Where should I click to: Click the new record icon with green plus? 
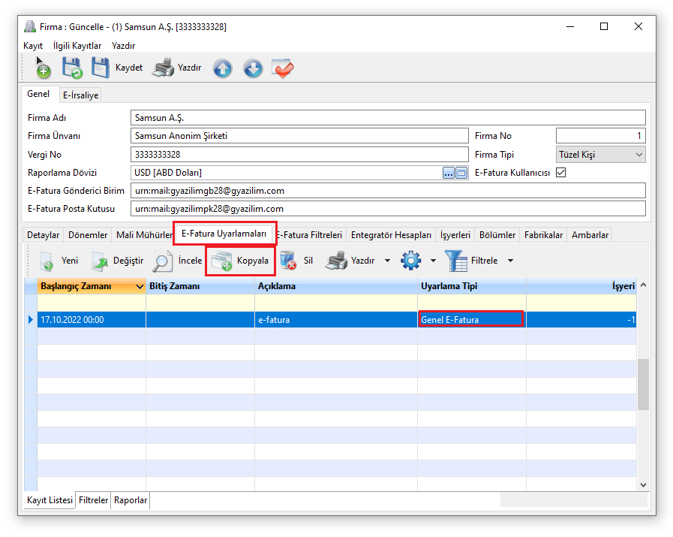click(x=43, y=68)
